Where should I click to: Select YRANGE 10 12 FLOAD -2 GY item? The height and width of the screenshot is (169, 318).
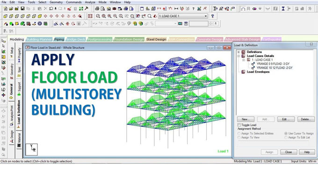click(275, 68)
